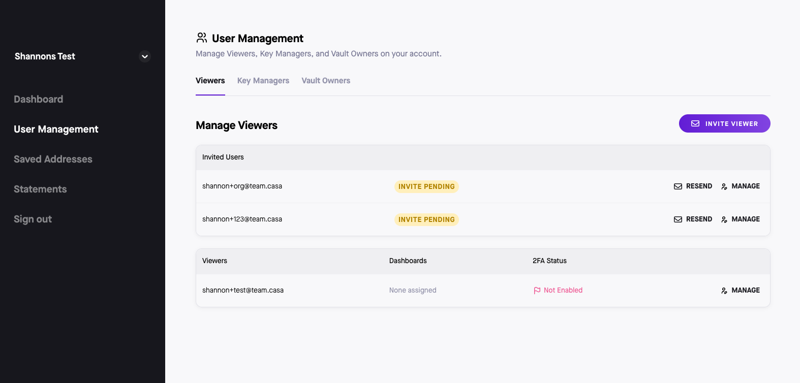Image resolution: width=800 pixels, height=383 pixels.
Task: Click Invite Pending badge for shannon+org@team.casa
Action: point(426,186)
